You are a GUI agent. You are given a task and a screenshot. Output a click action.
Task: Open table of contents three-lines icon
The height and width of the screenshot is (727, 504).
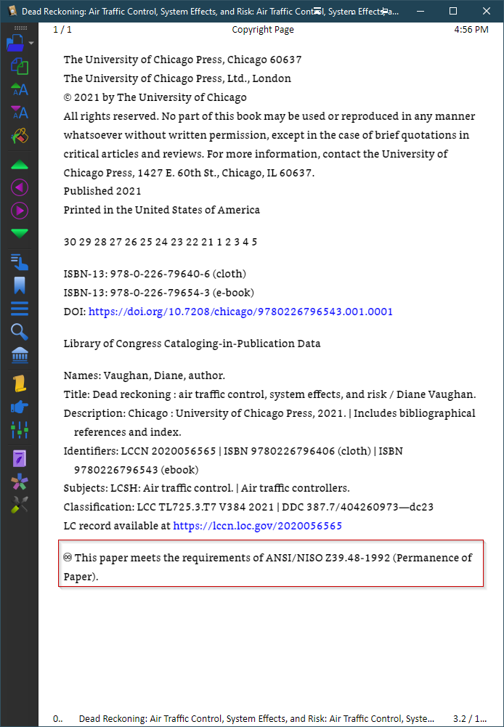pos(20,309)
